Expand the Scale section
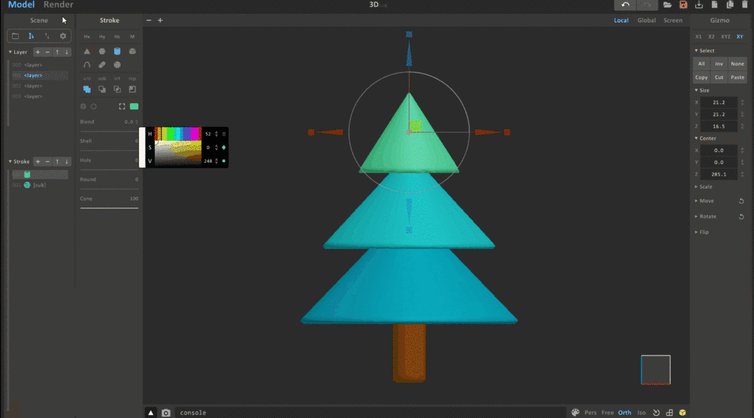This screenshot has width=754, height=418. point(706,187)
